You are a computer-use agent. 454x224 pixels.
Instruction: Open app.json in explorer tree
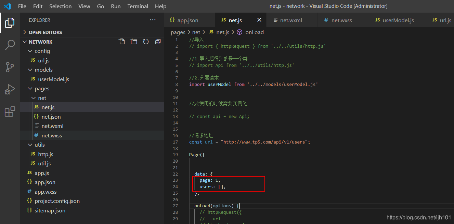click(x=92, y=182)
